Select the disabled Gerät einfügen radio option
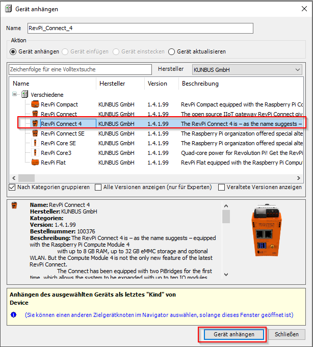Screen dimensions: 313x347 pos(65,52)
